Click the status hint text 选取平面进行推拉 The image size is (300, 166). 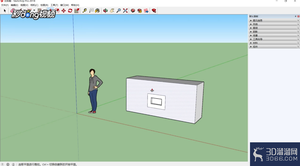[x=29, y=165]
